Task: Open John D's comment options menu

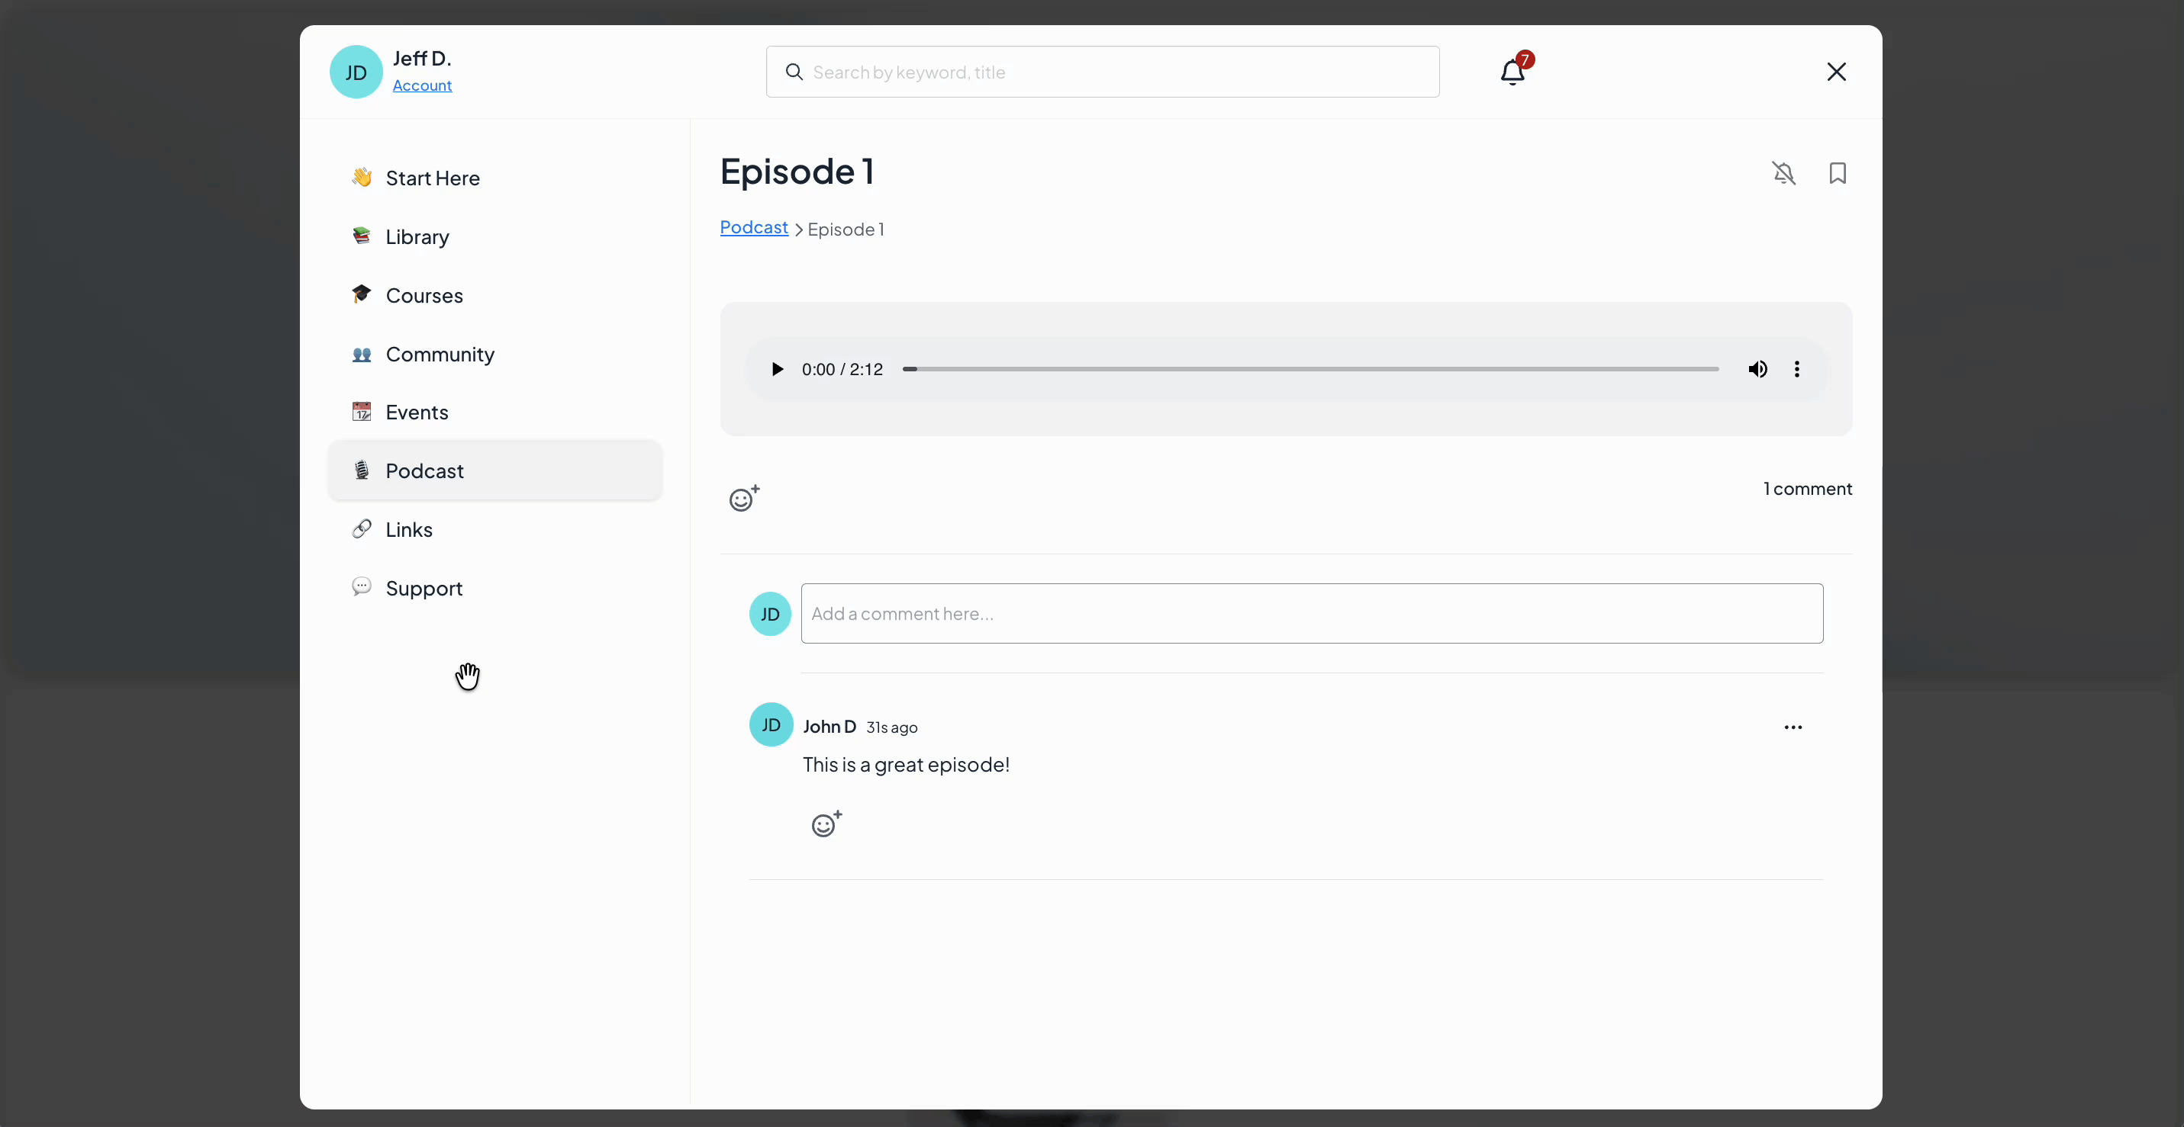Action: 1793,727
